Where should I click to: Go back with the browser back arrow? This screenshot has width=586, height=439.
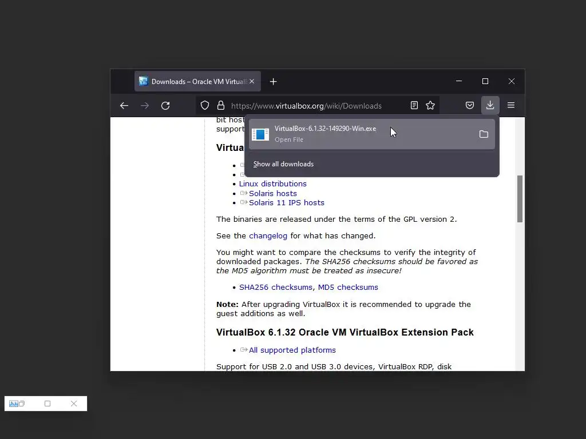124,106
